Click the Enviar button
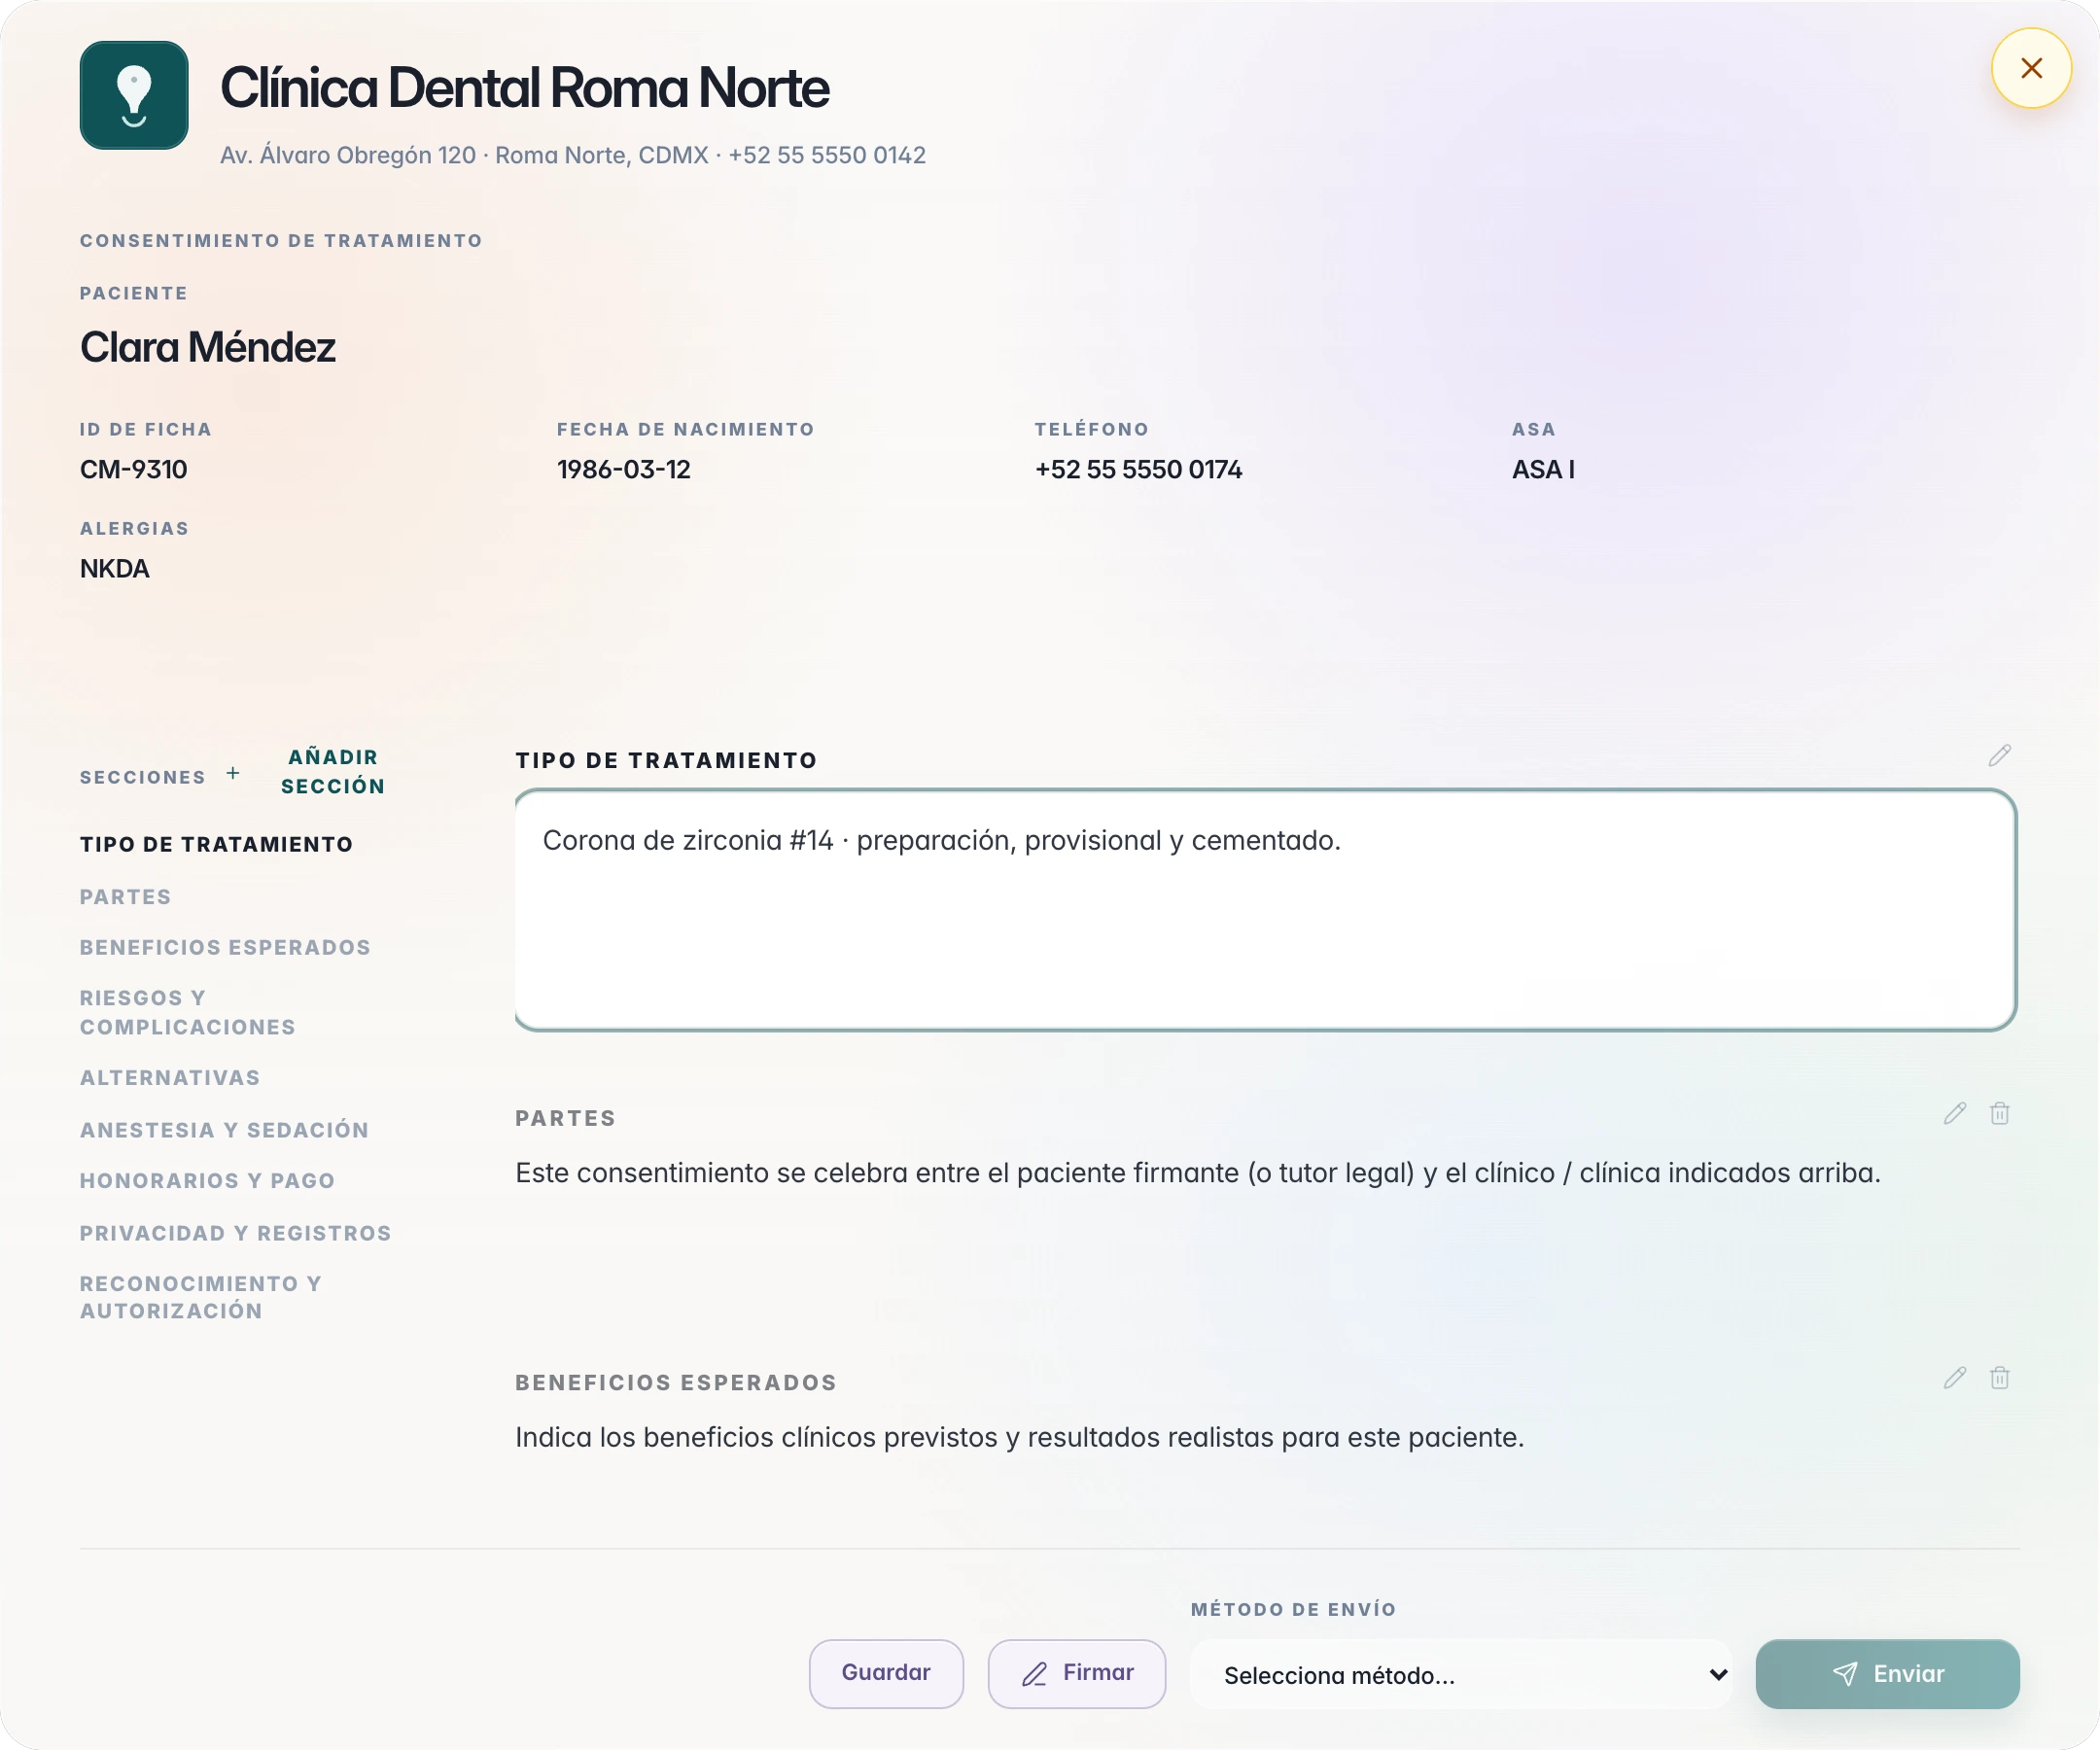 [x=1887, y=1673]
